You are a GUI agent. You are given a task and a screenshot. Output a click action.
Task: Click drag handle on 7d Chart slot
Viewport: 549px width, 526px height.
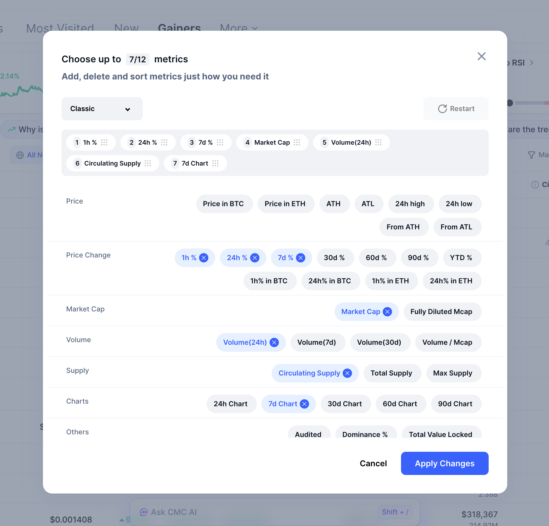pos(215,163)
